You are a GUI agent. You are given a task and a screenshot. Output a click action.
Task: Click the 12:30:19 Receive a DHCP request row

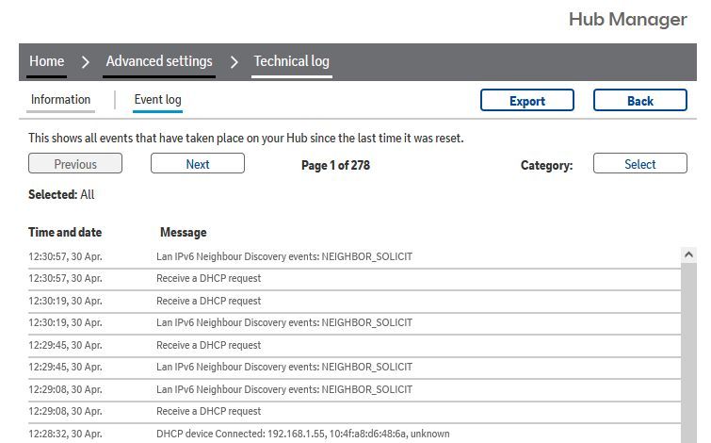(208, 301)
